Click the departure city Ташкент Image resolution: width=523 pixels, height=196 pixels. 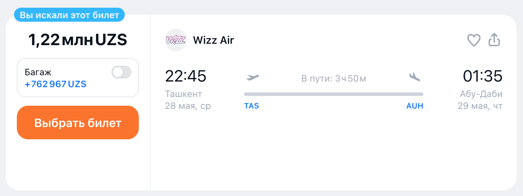[183, 94]
